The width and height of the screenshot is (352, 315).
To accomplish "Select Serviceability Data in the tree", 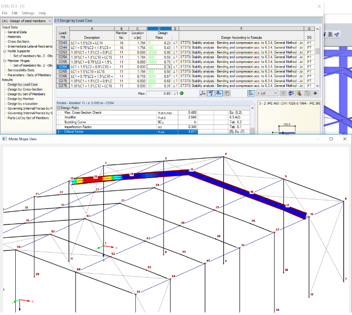I will pos(21,70).
